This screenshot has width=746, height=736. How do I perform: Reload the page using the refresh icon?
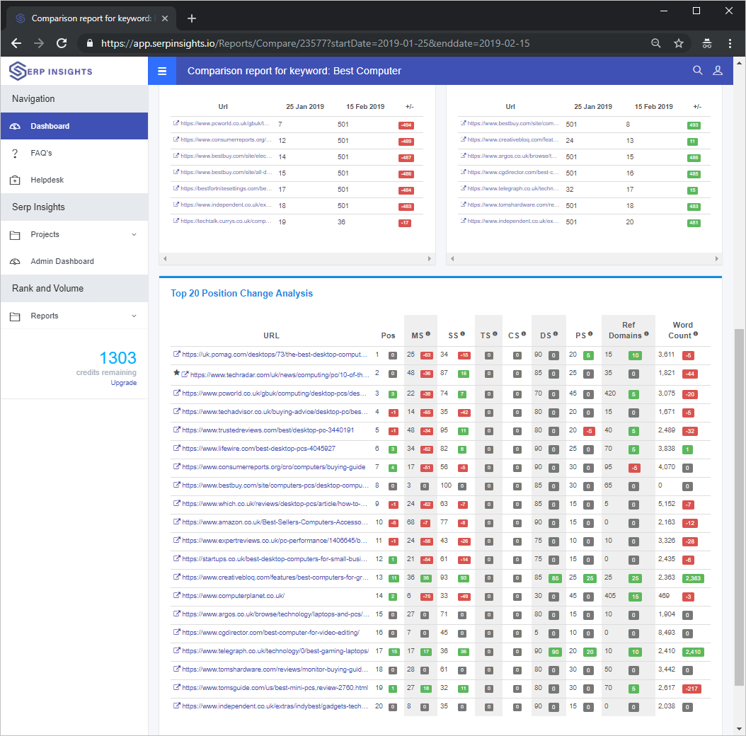tap(62, 43)
